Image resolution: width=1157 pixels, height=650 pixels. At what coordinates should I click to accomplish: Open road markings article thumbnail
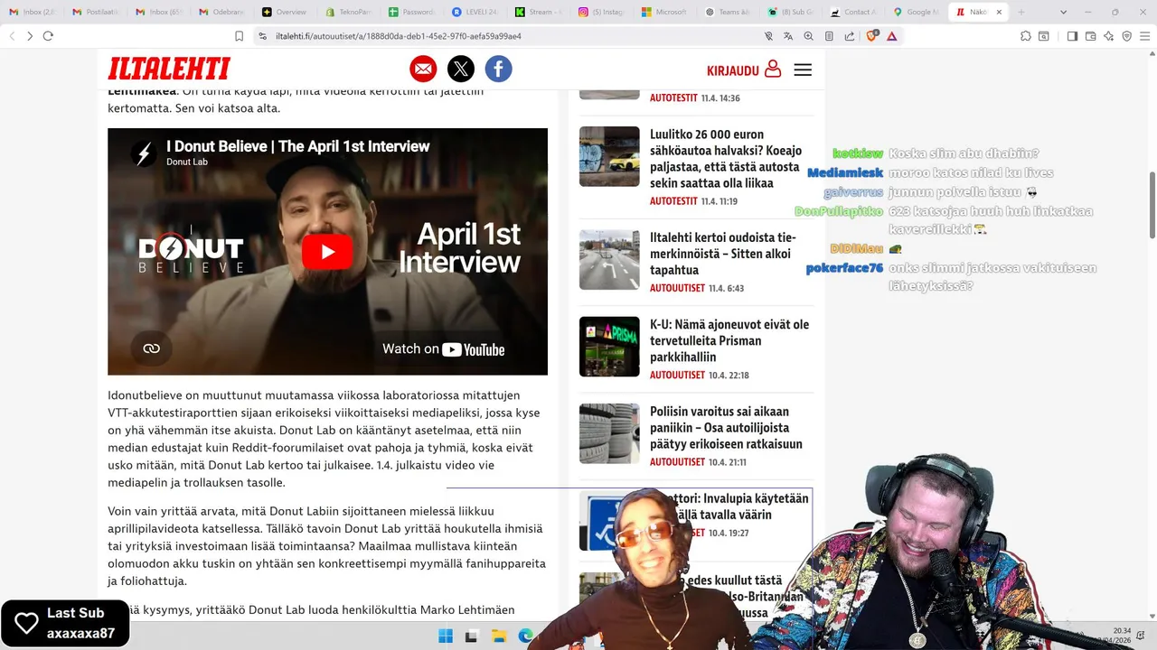[x=609, y=259]
